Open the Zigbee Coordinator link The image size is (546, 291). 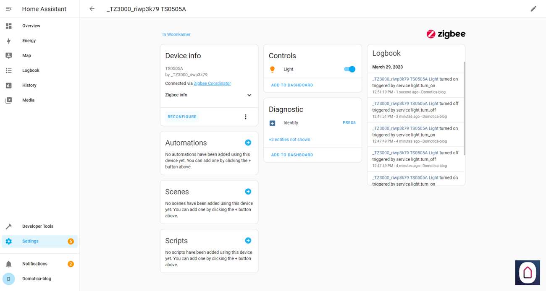(x=212, y=83)
